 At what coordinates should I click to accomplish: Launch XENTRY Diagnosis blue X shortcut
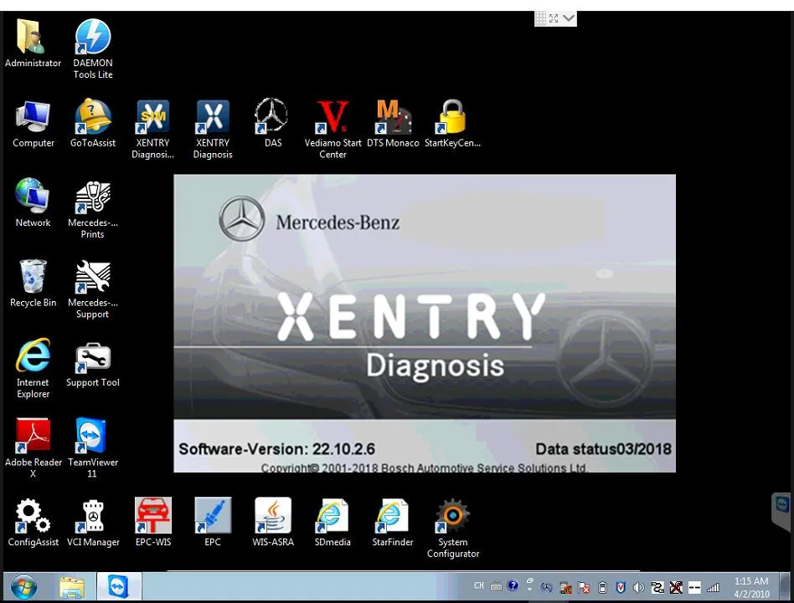213,130
